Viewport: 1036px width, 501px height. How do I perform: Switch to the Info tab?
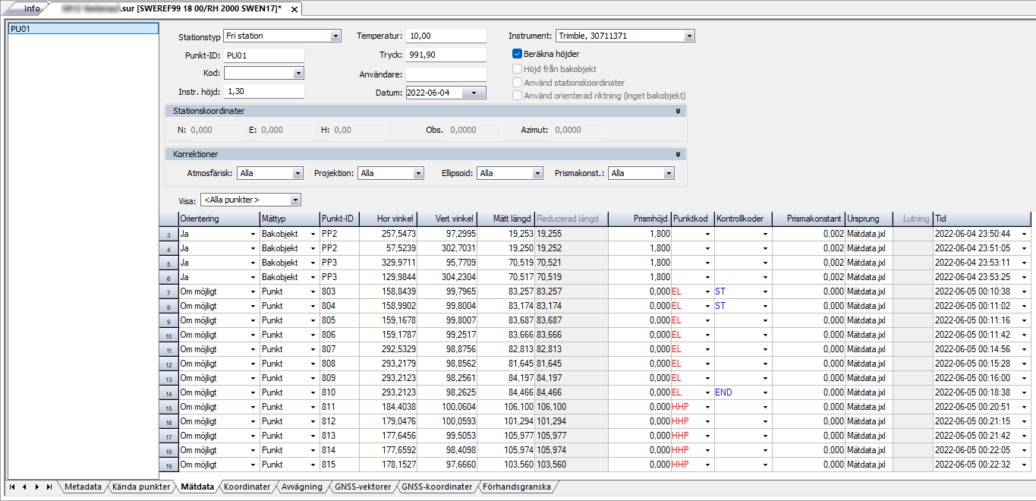31,9
